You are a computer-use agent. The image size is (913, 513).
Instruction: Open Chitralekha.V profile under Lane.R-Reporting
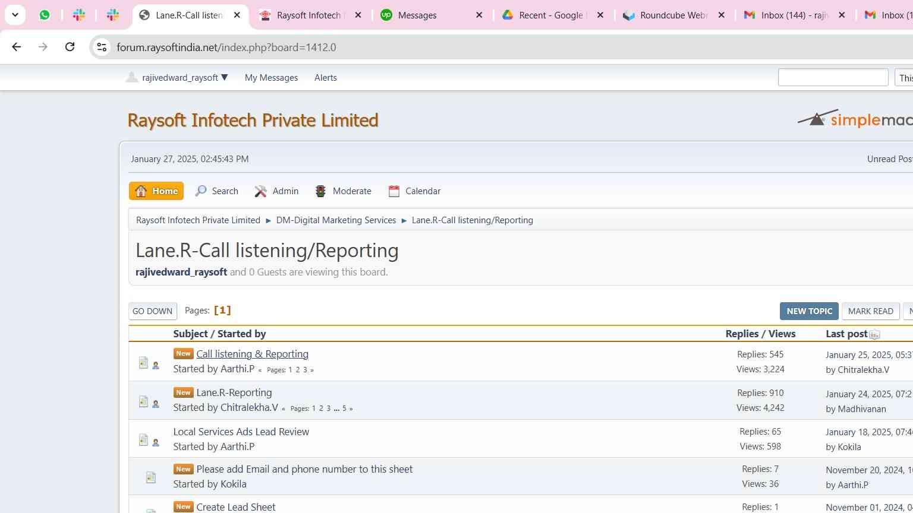pos(249,407)
